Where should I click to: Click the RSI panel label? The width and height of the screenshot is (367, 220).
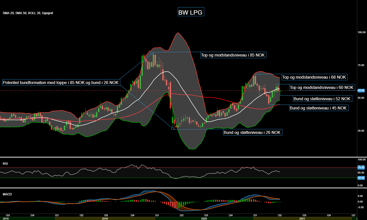click(5, 164)
